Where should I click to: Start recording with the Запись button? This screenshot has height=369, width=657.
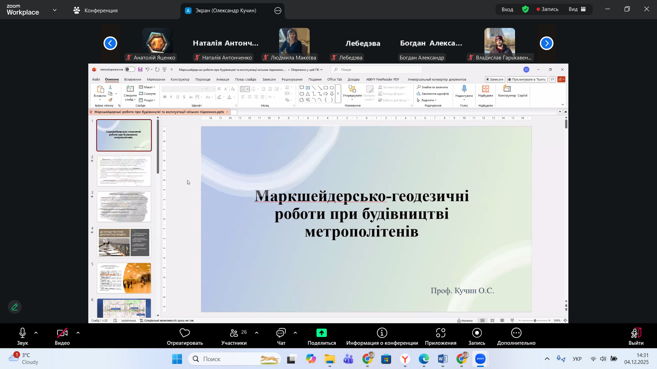477,333
